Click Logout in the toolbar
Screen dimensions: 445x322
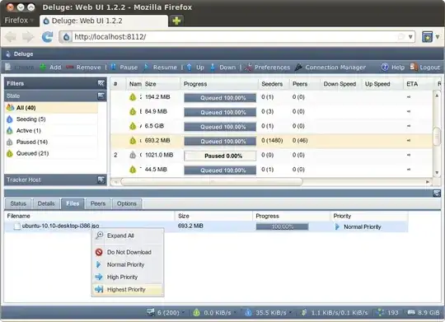click(x=425, y=68)
